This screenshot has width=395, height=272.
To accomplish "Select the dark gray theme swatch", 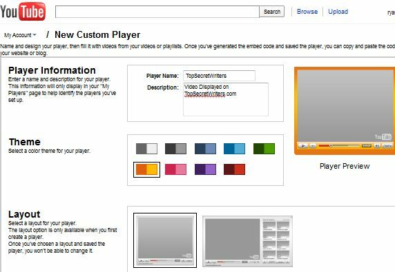I will point(175,149).
